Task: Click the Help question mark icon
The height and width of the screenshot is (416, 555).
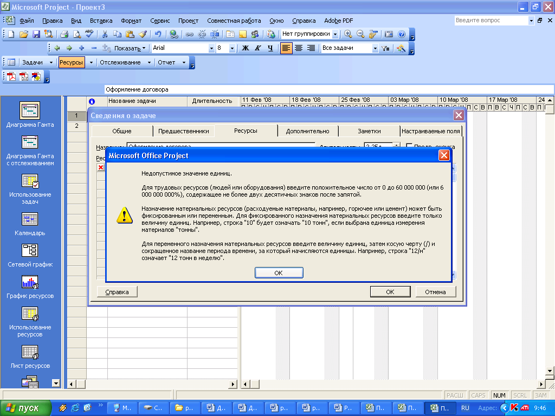Action: click(x=402, y=34)
